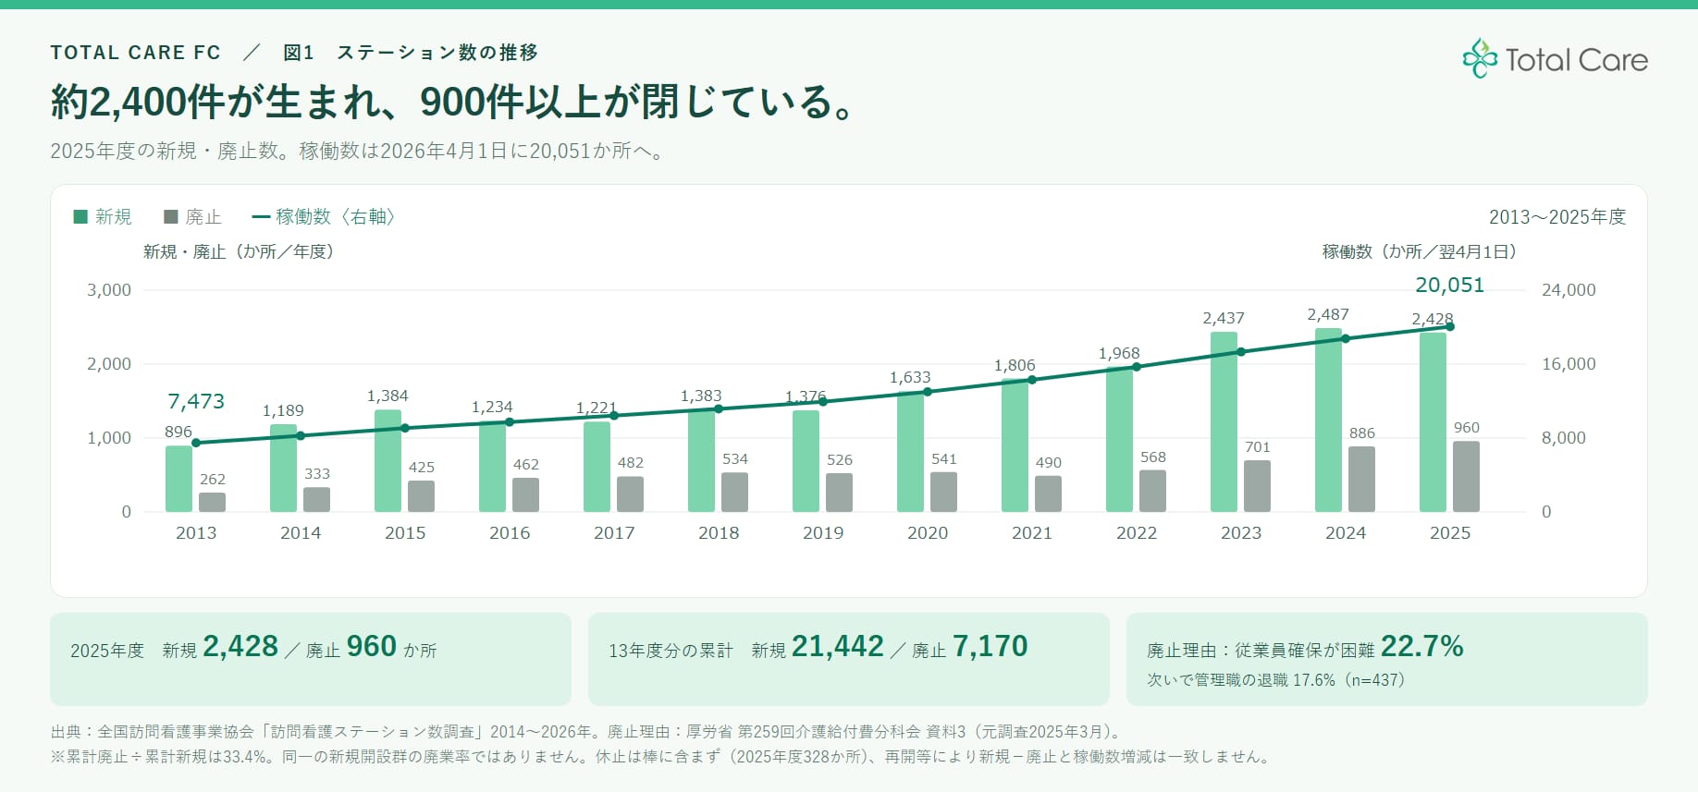Click the "2013" x-axis year label

(x=196, y=532)
